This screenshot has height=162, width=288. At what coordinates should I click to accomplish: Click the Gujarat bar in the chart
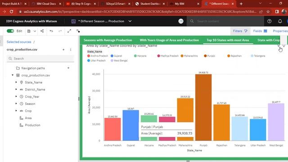131,126
